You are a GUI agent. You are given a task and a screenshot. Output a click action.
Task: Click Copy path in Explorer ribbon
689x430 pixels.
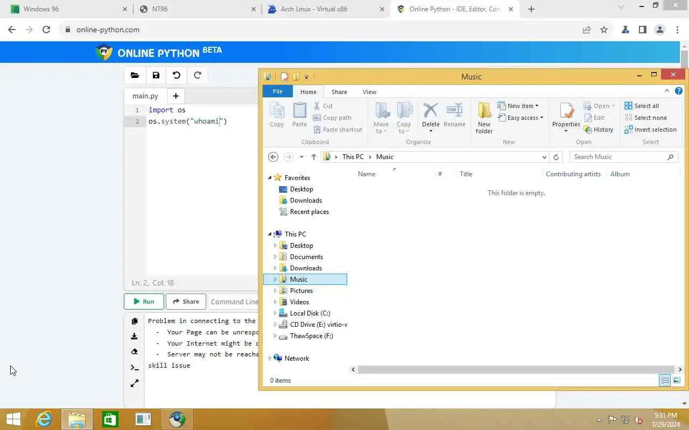pyautogui.click(x=332, y=118)
